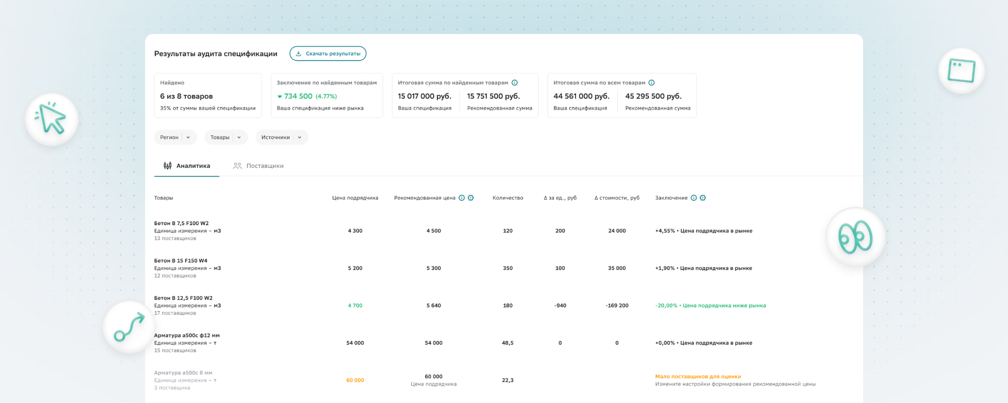
Task: Click Скачать результаты button
Action: click(328, 54)
